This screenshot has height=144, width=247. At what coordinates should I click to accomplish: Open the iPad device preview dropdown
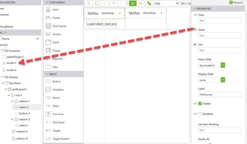pyautogui.click(x=167, y=3)
